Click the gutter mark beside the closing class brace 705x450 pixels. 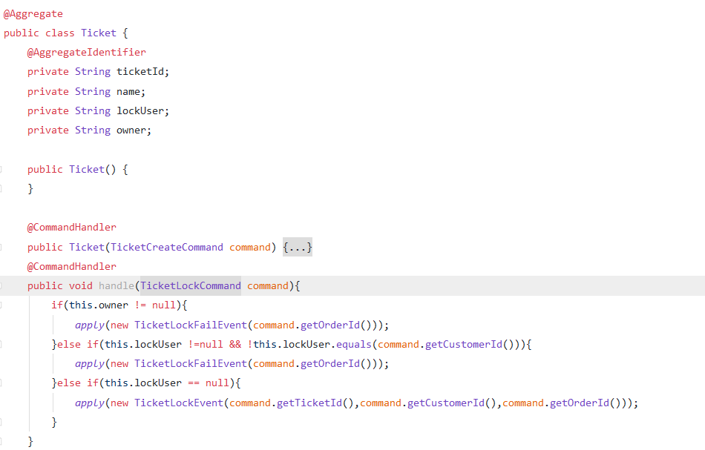(4, 440)
